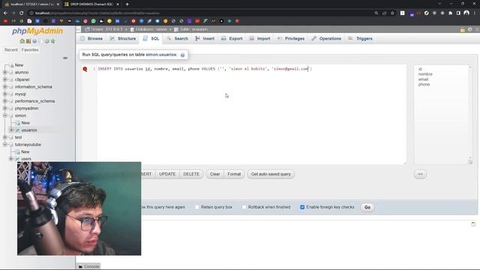Viewport: 480px width, 270px height.
Task: Open phpMyAdmin documentation icon in sidebar
Action: (x=34, y=41)
